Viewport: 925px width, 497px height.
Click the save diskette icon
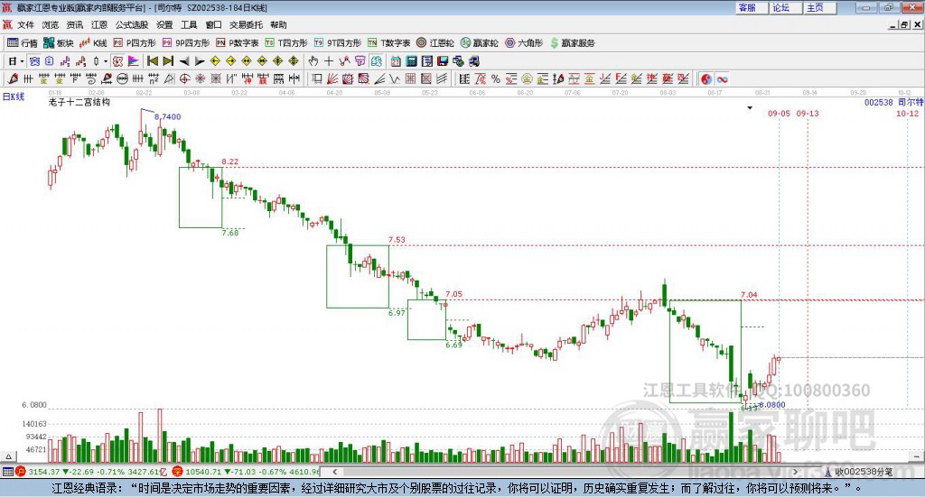pyautogui.click(x=443, y=60)
